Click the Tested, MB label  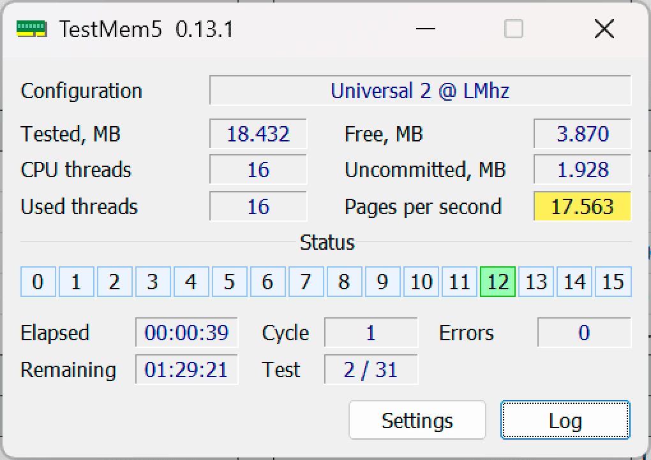(71, 134)
